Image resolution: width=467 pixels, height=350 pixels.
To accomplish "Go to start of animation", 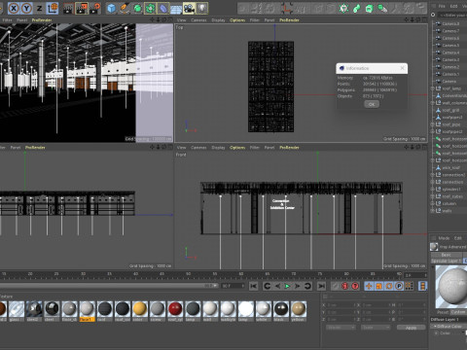I will pos(254,286).
